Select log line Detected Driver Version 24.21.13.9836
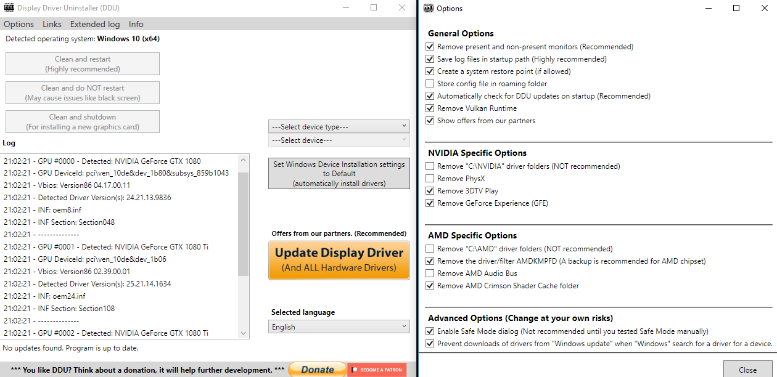Image resolution: width=777 pixels, height=377 pixels. pos(87,198)
